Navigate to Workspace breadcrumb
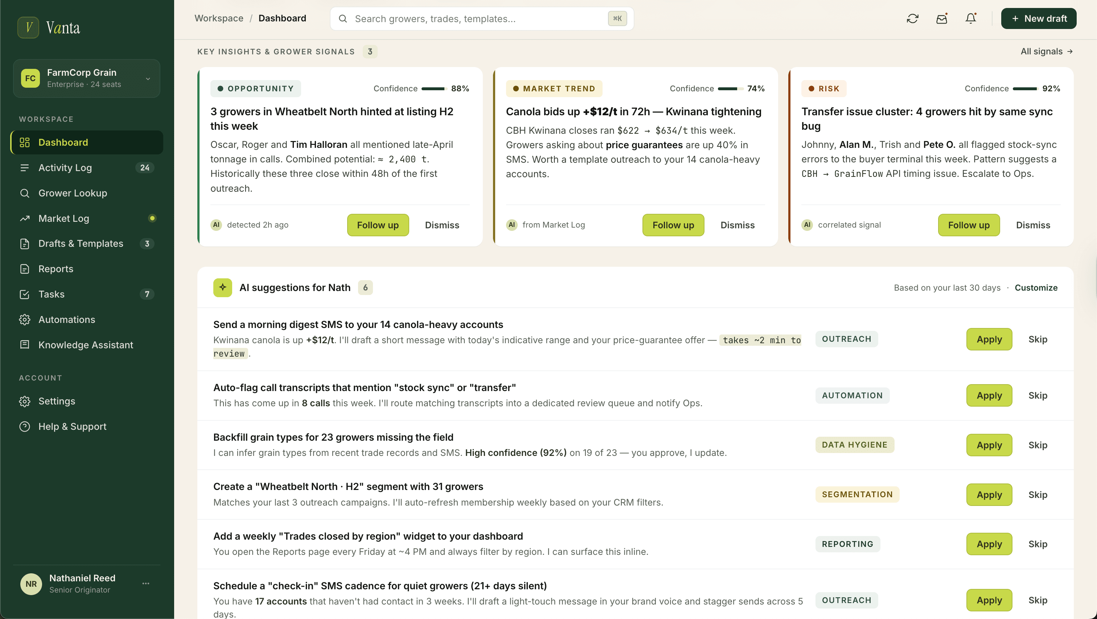 coord(219,18)
